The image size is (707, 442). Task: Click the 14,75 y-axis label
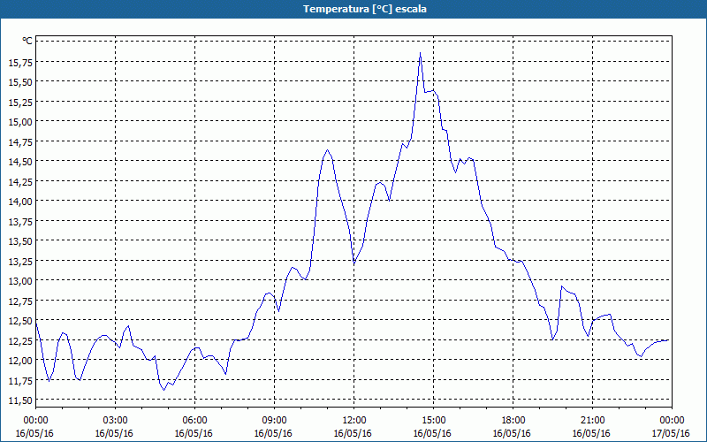pos(20,141)
